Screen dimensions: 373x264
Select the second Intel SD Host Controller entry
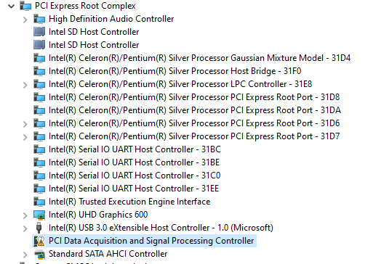click(94, 45)
